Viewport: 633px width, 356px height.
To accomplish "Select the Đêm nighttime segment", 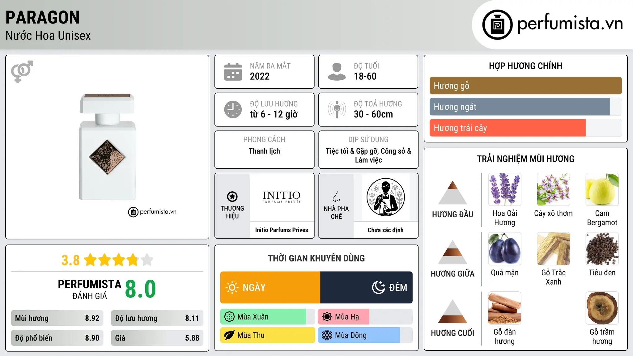I will pyautogui.click(x=366, y=287).
